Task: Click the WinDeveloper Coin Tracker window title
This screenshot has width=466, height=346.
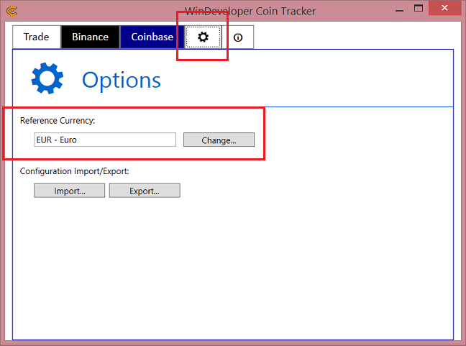Action: (x=250, y=12)
